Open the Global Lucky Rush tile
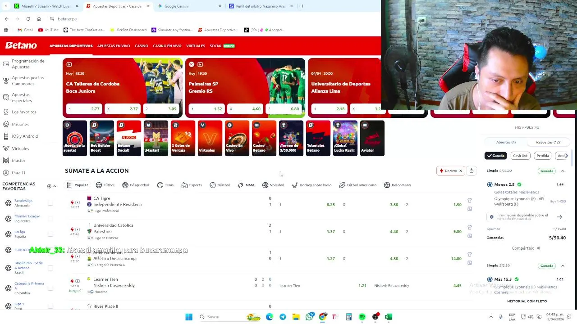577x324 pixels. (x=345, y=138)
